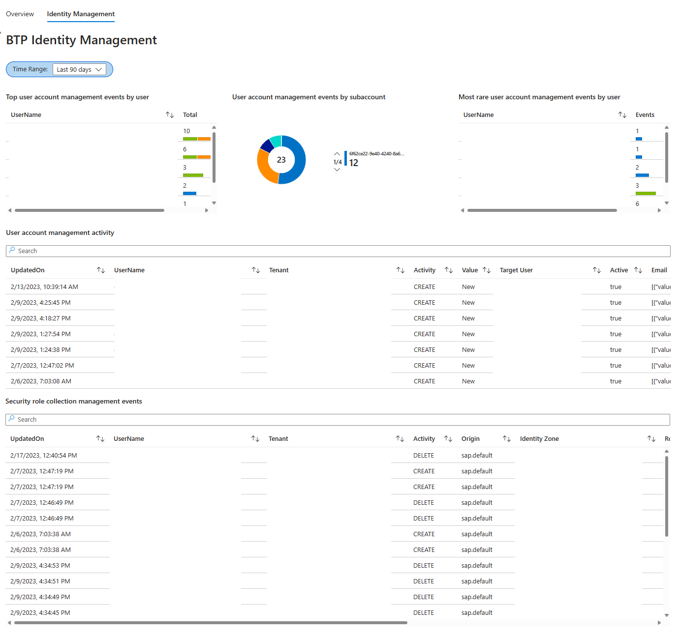The height and width of the screenshot is (636, 678).
Task: Go to previous donut chart legend page
Action: click(337, 154)
